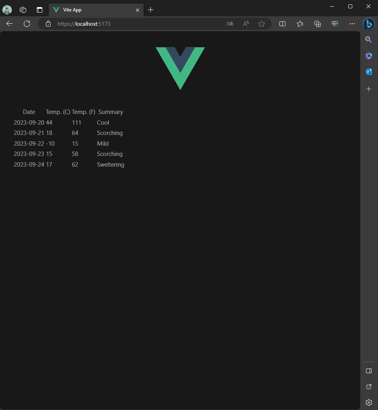Refresh the localhost page
Image resolution: width=378 pixels, height=410 pixels.
point(27,24)
